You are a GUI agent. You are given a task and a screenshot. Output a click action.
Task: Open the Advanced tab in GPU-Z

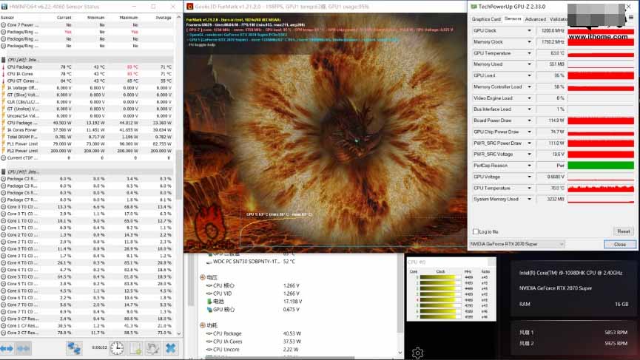pos(536,19)
